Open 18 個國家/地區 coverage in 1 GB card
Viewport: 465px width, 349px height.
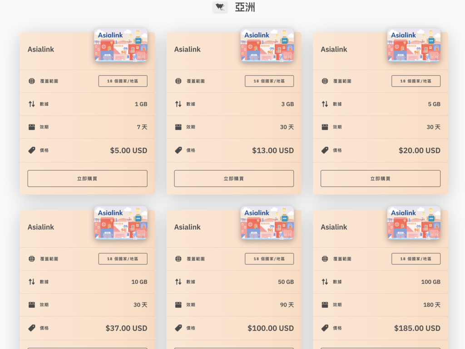click(x=123, y=81)
